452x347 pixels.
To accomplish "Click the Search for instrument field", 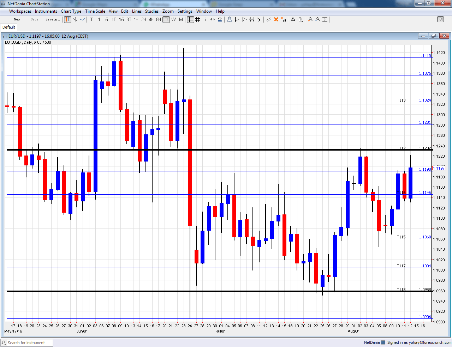I will point(27,343).
